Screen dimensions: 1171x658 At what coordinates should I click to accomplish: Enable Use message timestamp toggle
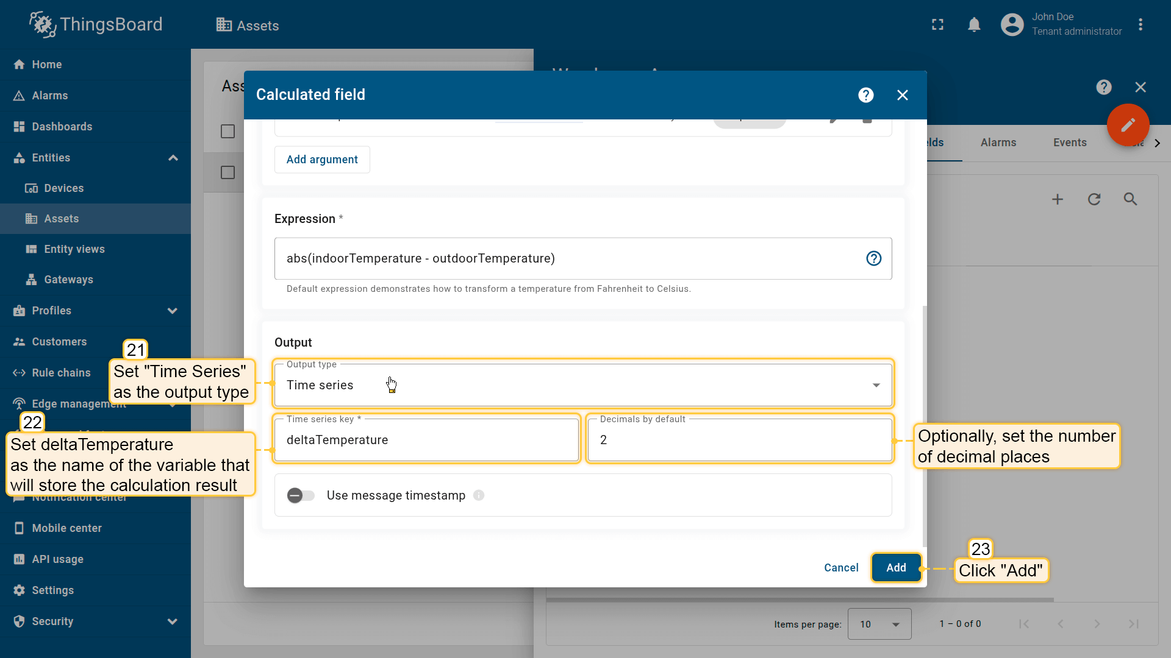(x=301, y=495)
